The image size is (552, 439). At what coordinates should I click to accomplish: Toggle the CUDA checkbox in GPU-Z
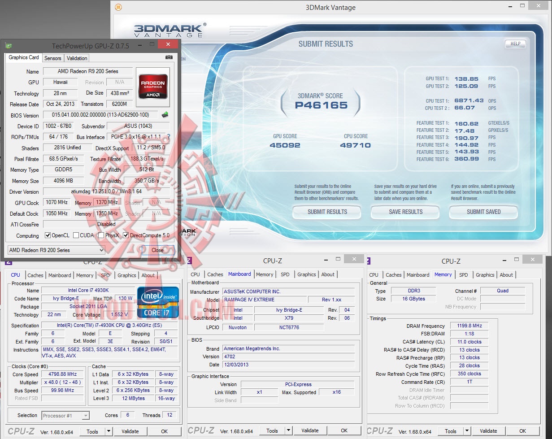click(x=76, y=235)
